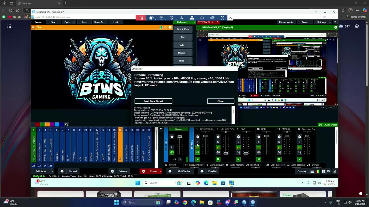
Task: Switch to grid layout icon near Overlay
Action: [323, 171]
